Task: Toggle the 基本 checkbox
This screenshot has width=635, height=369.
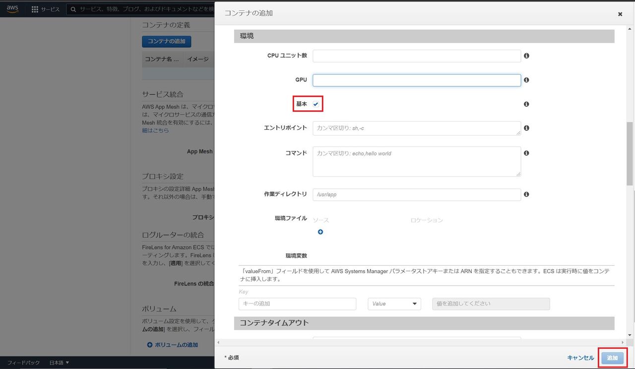Action: point(316,104)
